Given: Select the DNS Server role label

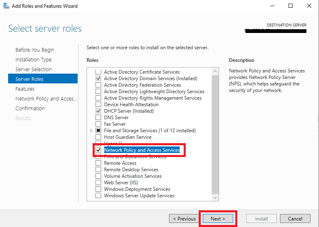Looking at the screenshot, I should 116,118.
